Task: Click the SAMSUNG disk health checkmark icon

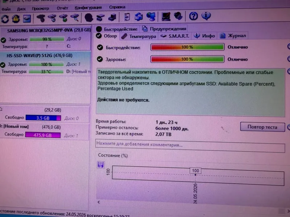Action: [3, 40]
